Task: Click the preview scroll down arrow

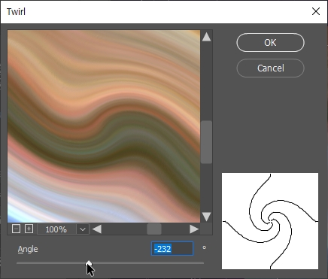Action: tap(206, 217)
